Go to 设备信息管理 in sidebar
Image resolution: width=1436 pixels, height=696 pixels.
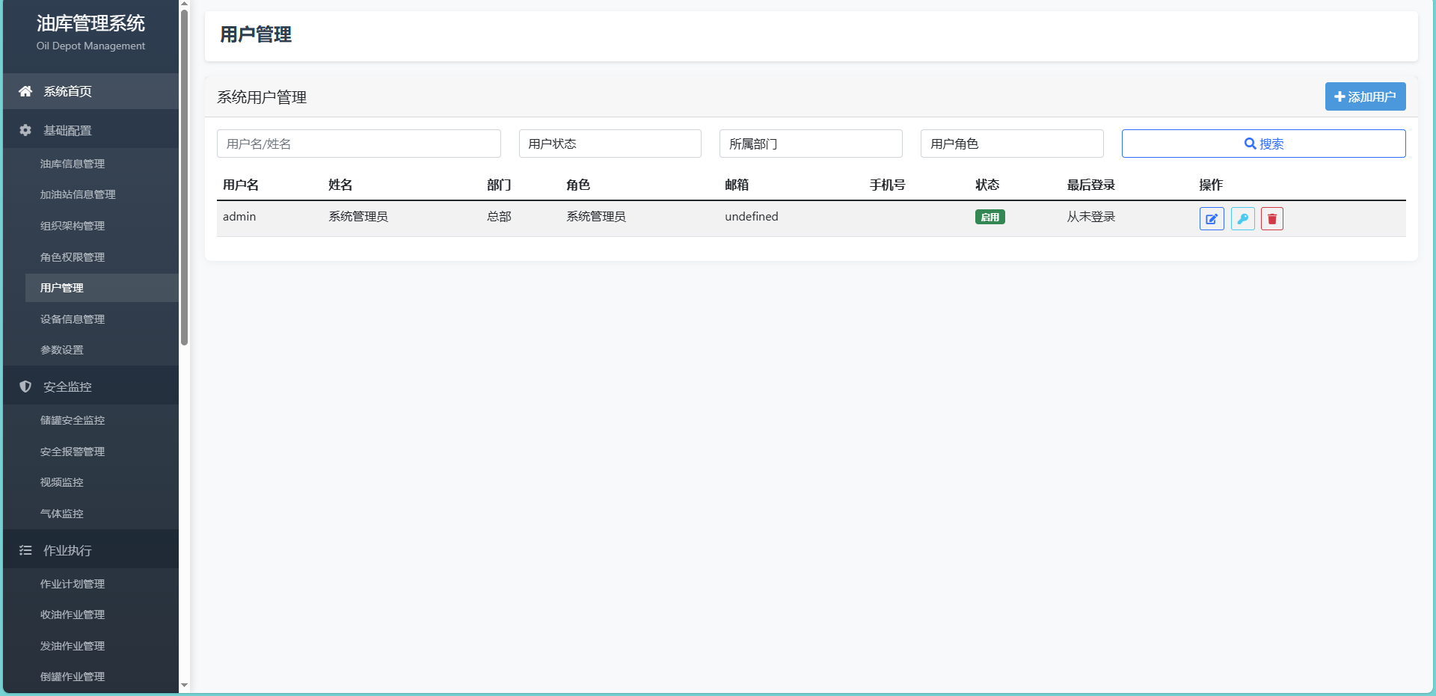coord(73,319)
